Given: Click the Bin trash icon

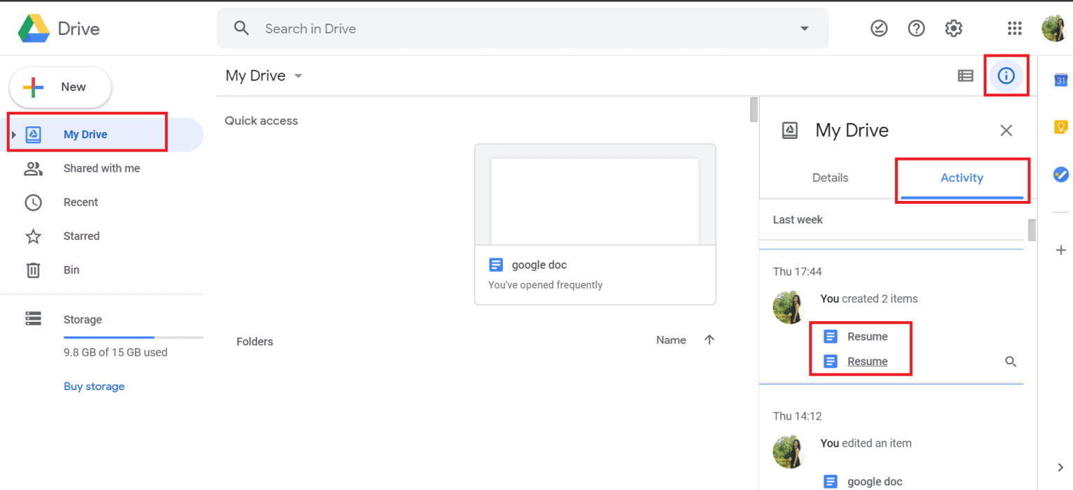Looking at the screenshot, I should coord(33,270).
